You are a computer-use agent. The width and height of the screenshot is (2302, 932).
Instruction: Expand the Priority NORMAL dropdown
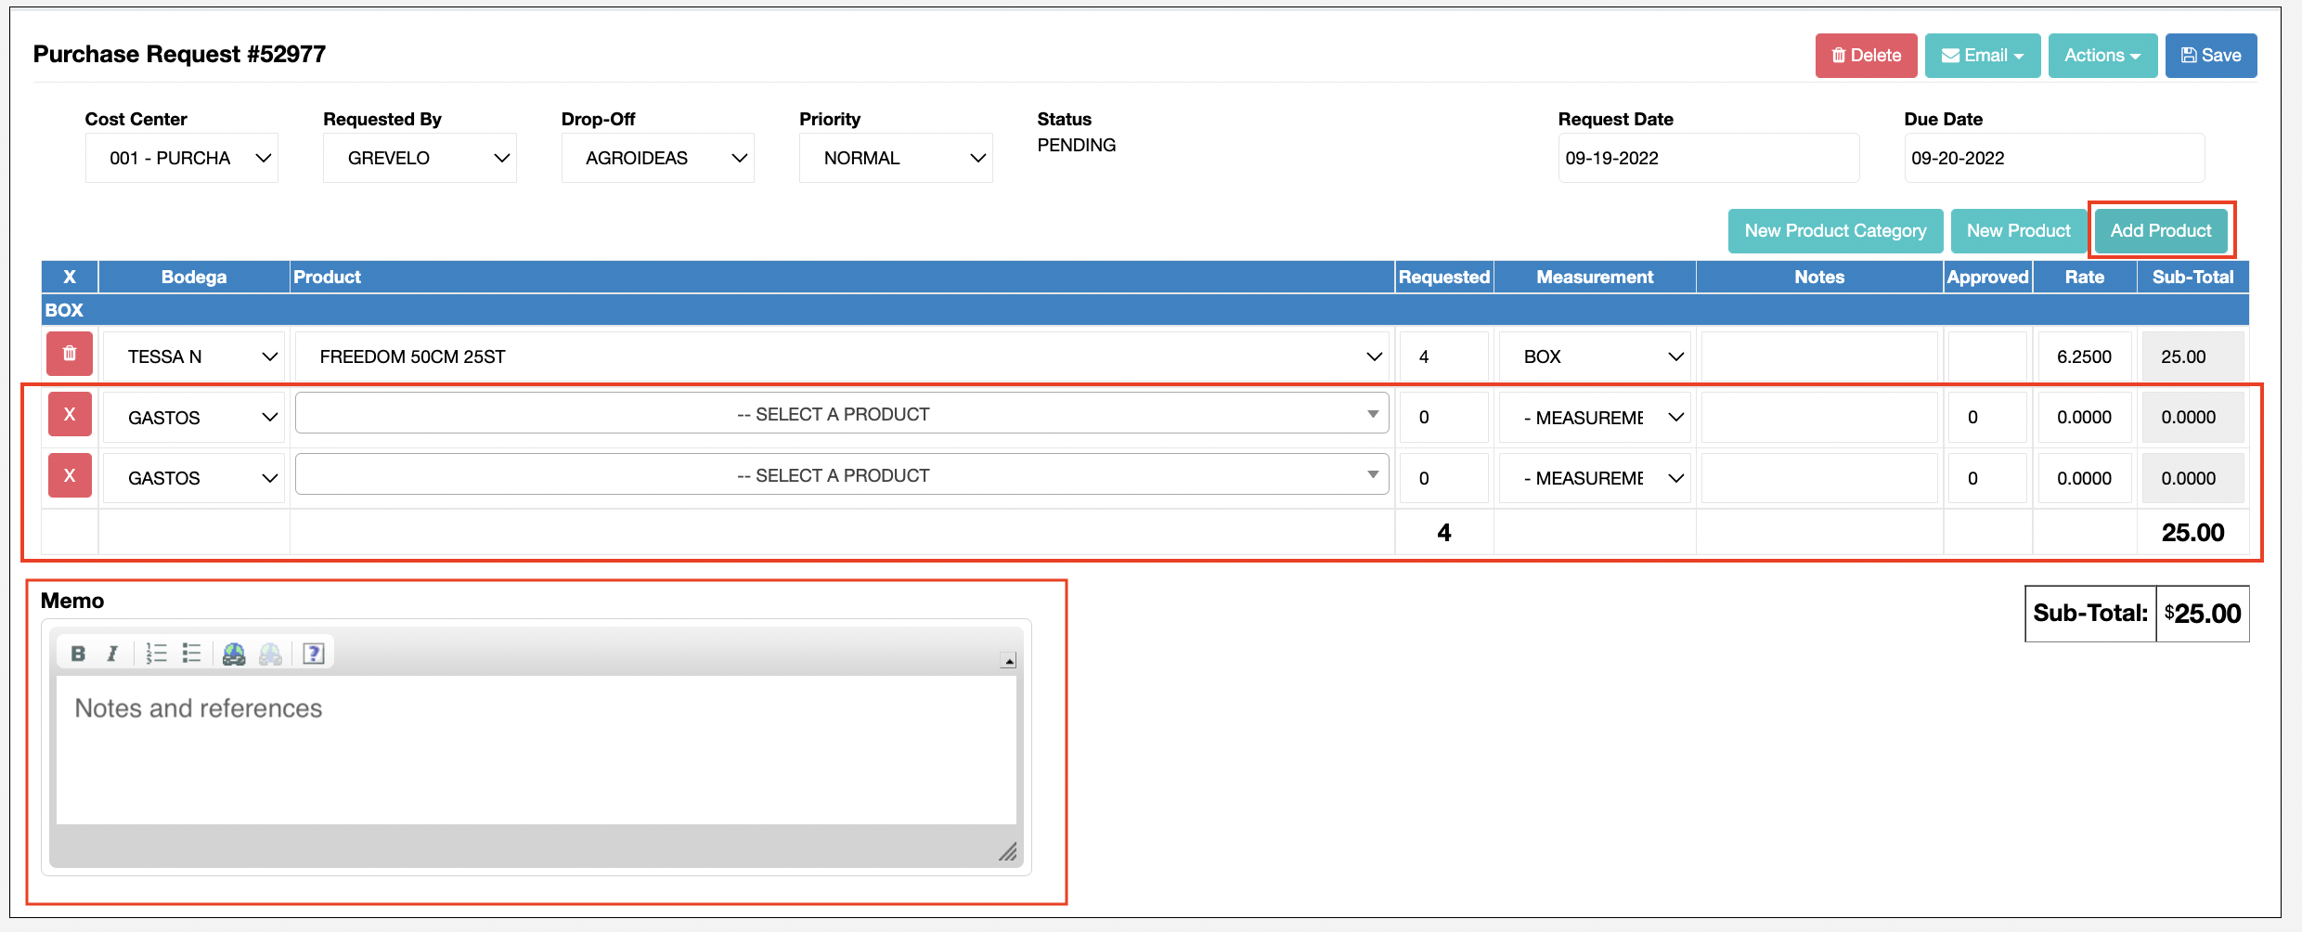(895, 158)
